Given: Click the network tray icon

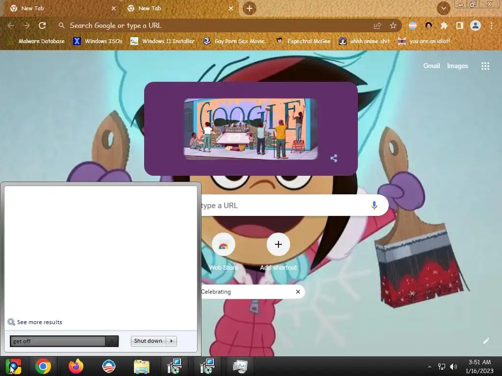Looking at the screenshot, I should coord(442,367).
